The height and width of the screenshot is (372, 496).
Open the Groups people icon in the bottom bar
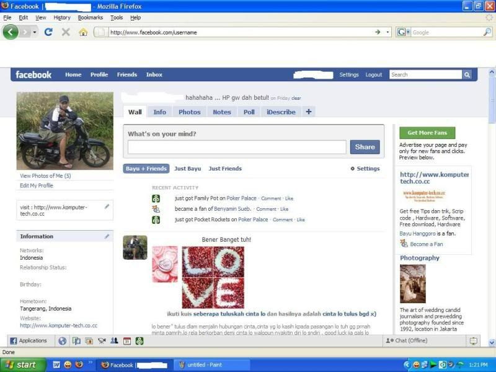(114, 340)
